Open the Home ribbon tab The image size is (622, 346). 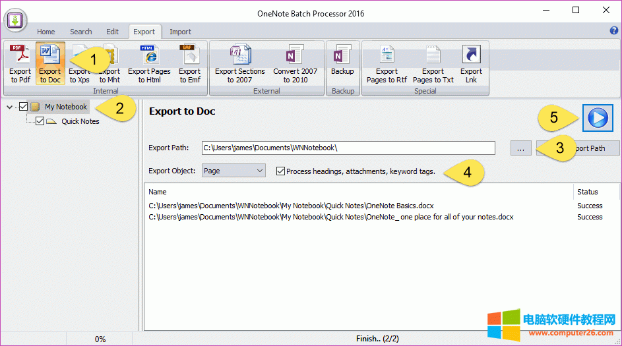point(46,32)
